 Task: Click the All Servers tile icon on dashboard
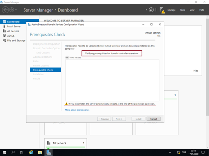click(48, 143)
